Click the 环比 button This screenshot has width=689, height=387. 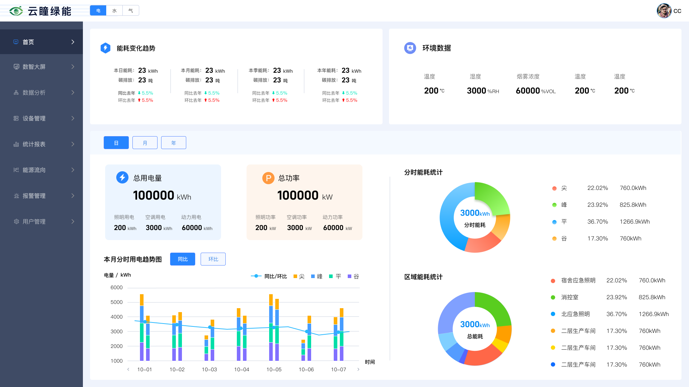pyautogui.click(x=213, y=259)
